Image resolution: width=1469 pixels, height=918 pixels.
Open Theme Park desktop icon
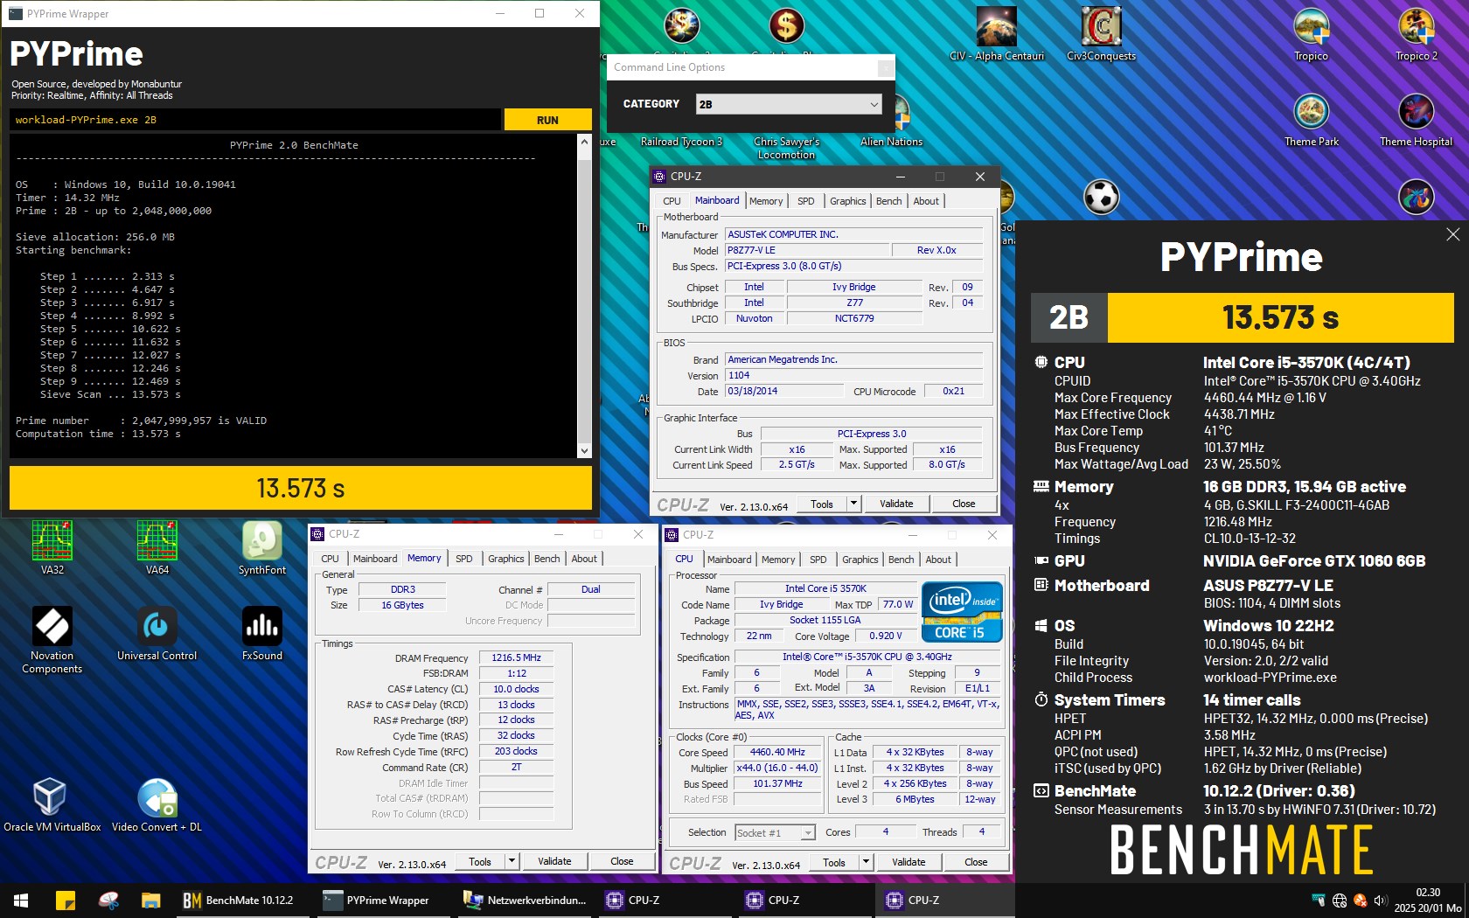[1312, 119]
